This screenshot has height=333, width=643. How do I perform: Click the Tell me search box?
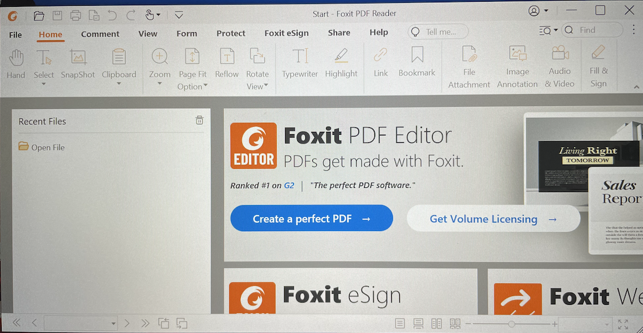click(x=438, y=32)
